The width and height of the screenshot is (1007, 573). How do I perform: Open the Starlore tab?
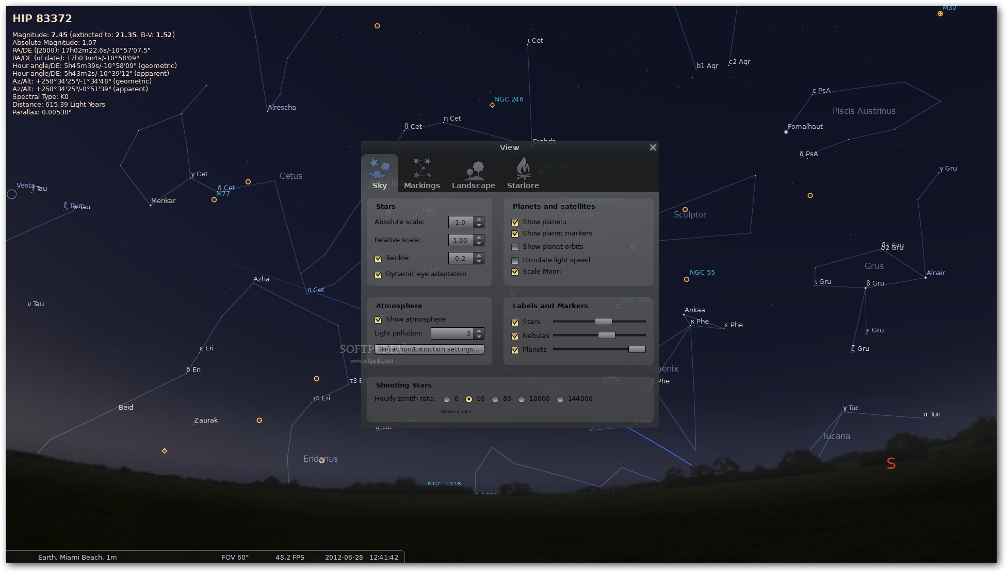coord(523,174)
